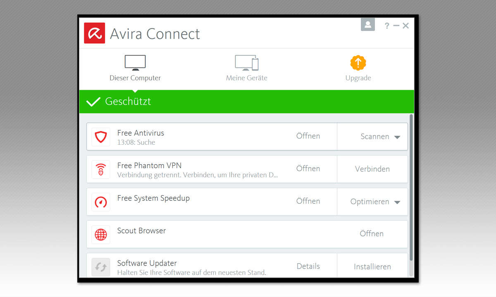Click the Software Updater product name

pyautogui.click(x=147, y=263)
